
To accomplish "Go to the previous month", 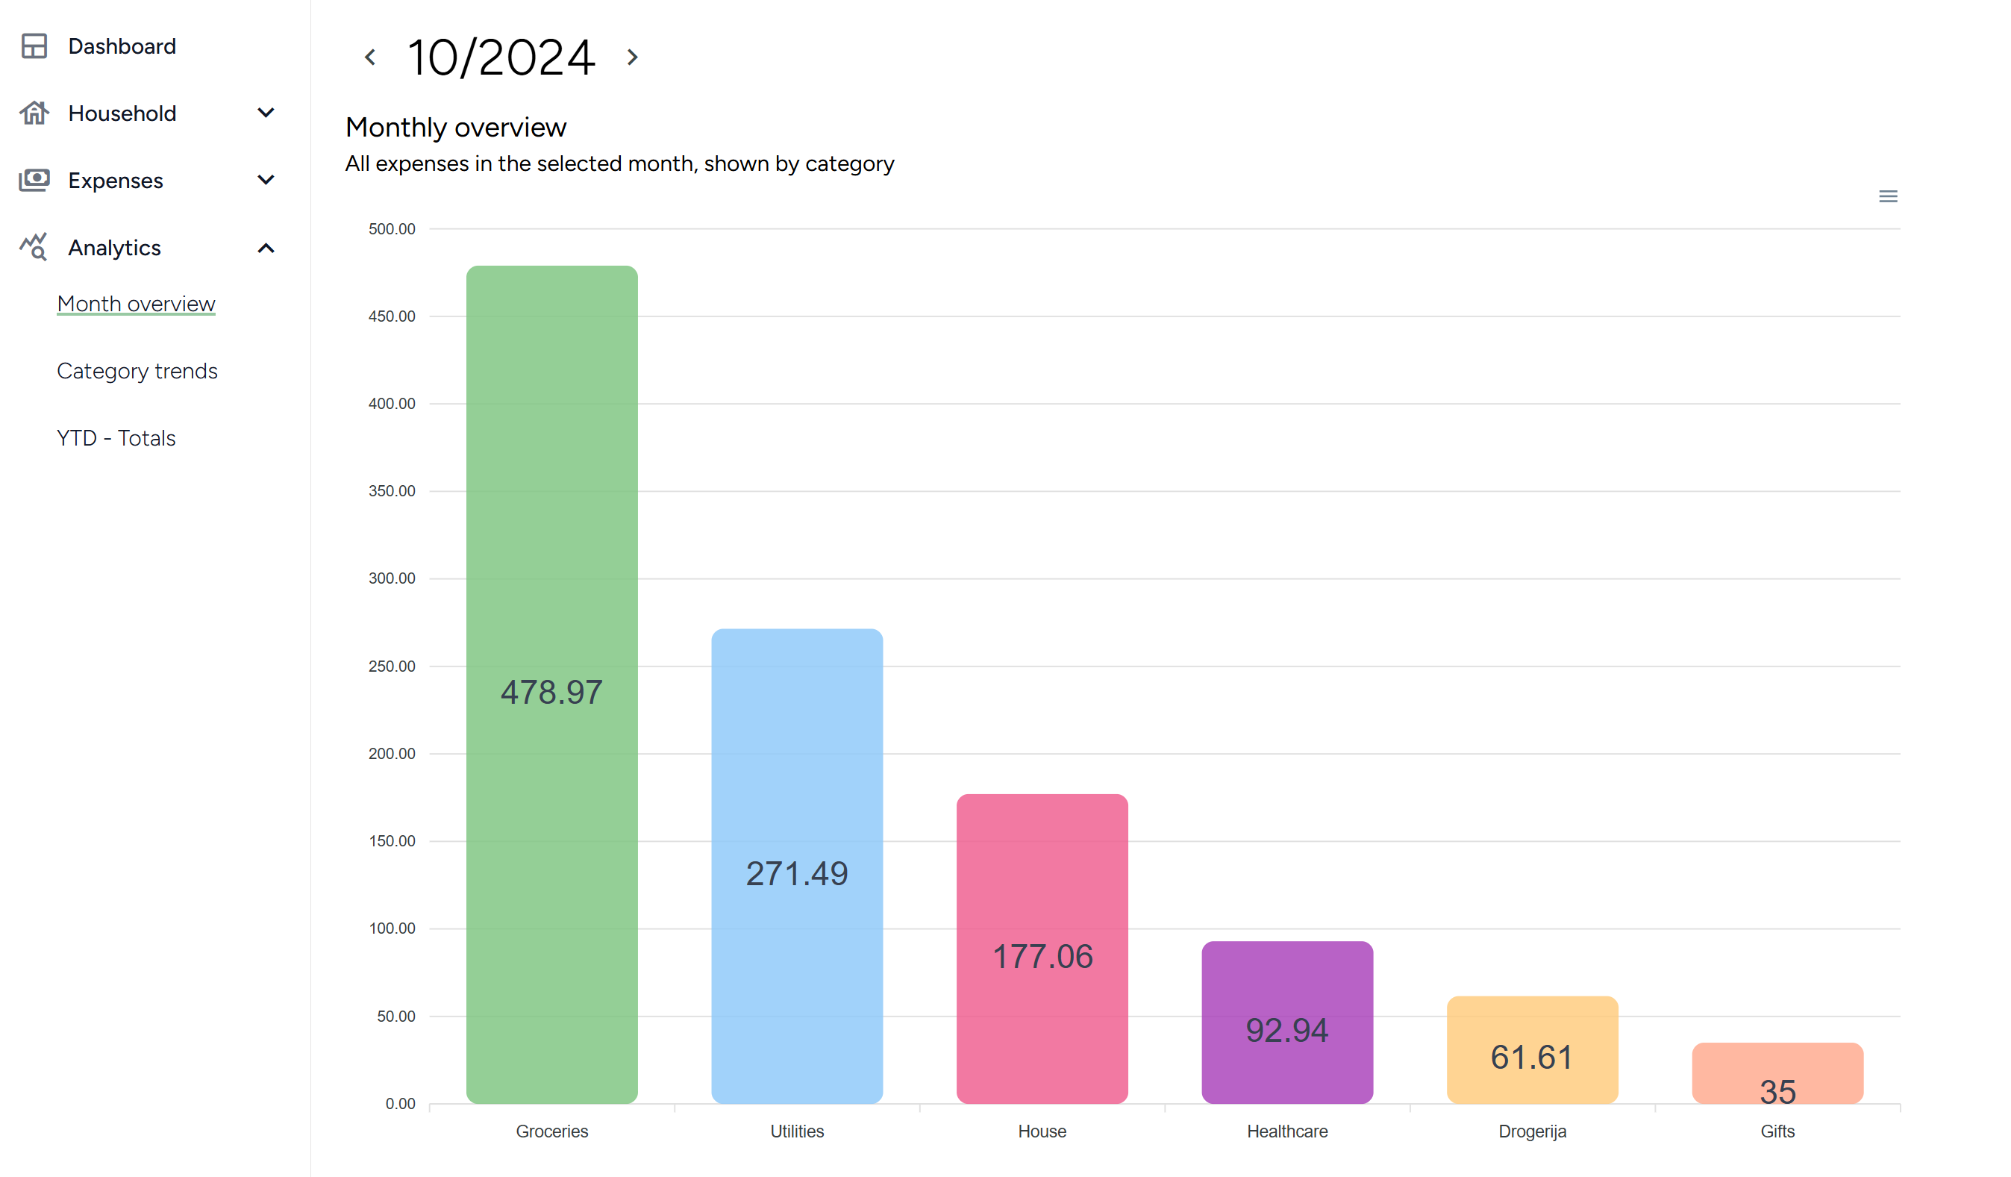I will pyautogui.click(x=370, y=57).
